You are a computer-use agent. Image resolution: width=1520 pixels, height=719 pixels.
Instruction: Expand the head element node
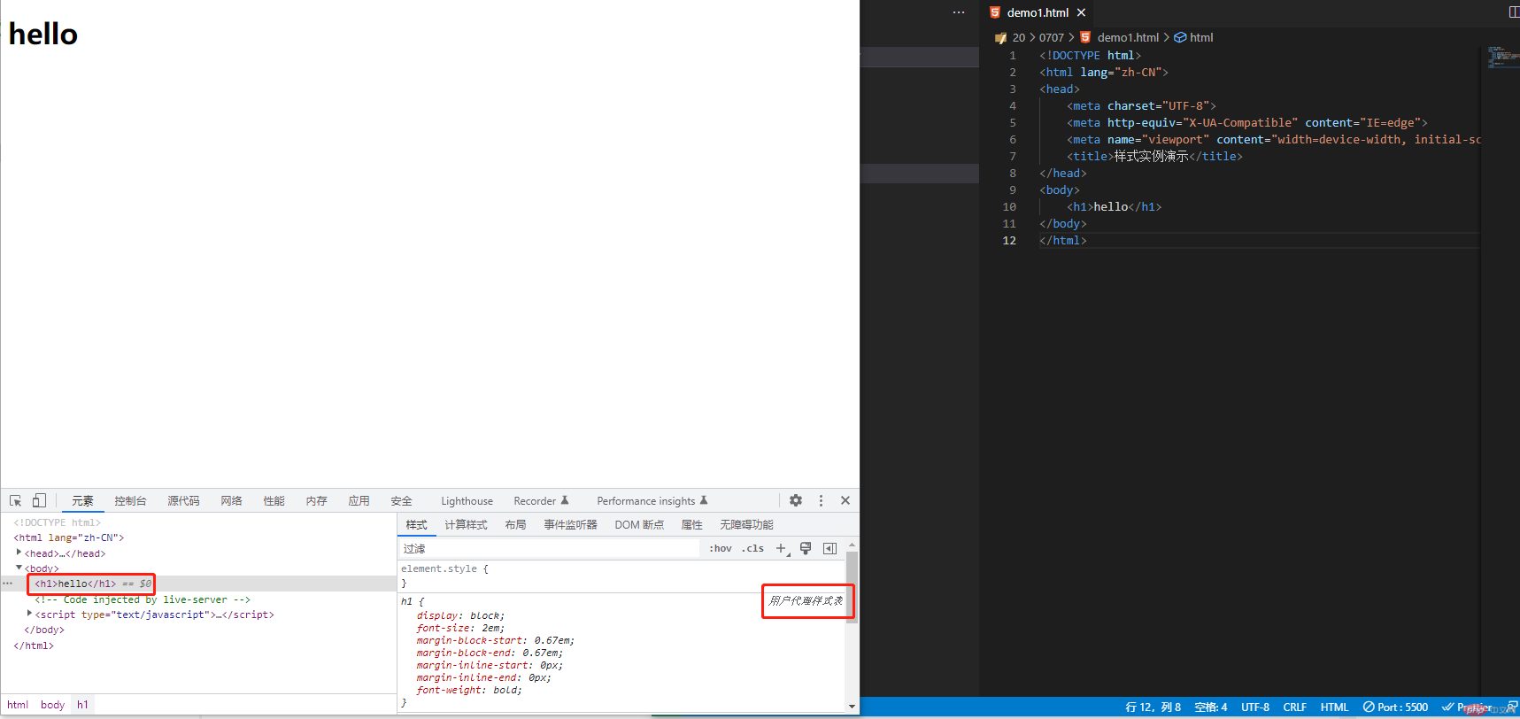(19, 553)
